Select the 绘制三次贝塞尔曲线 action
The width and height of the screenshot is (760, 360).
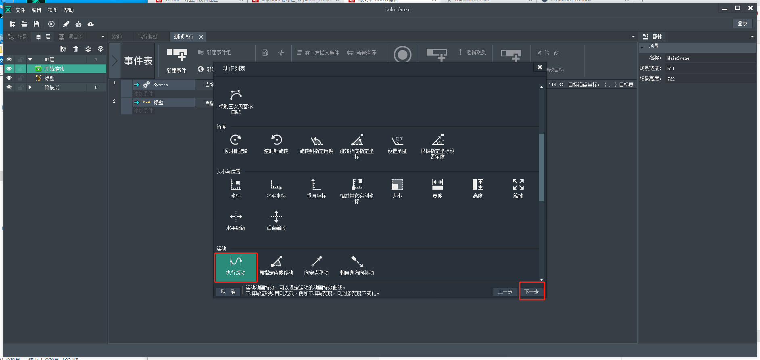pos(236,101)
